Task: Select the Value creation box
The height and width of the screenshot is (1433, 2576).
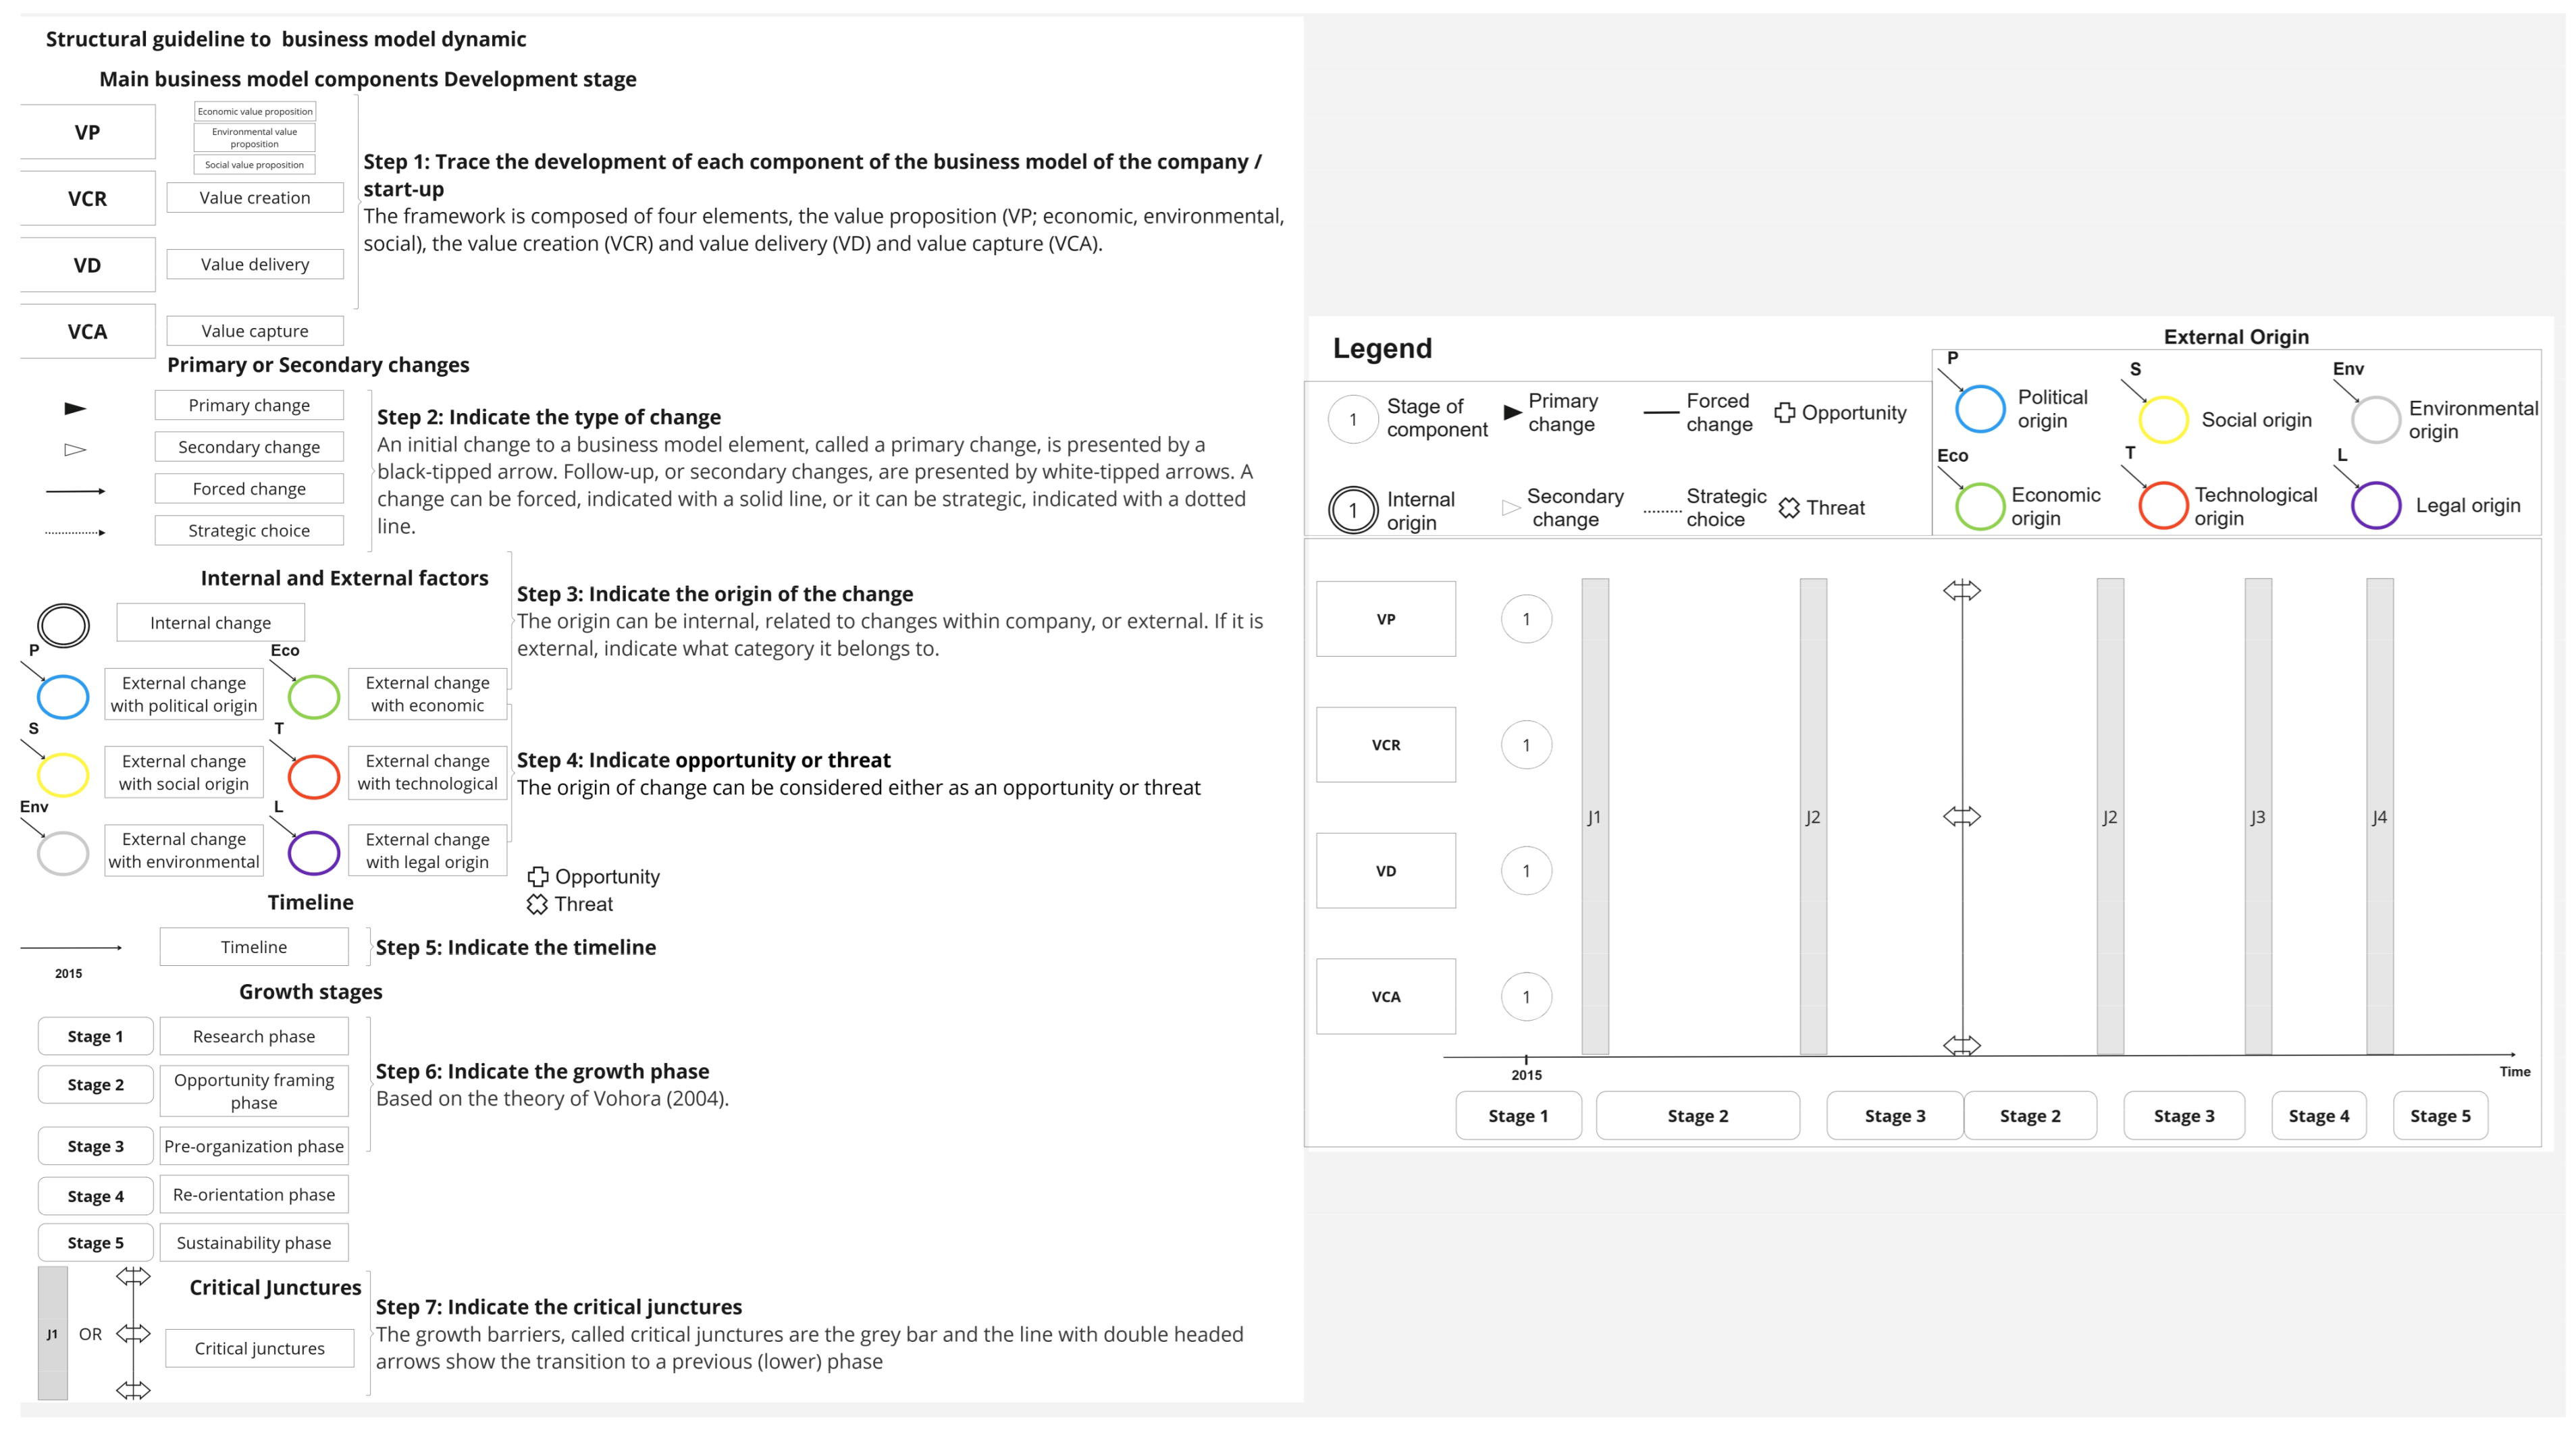Action: [x=255, y=198]
